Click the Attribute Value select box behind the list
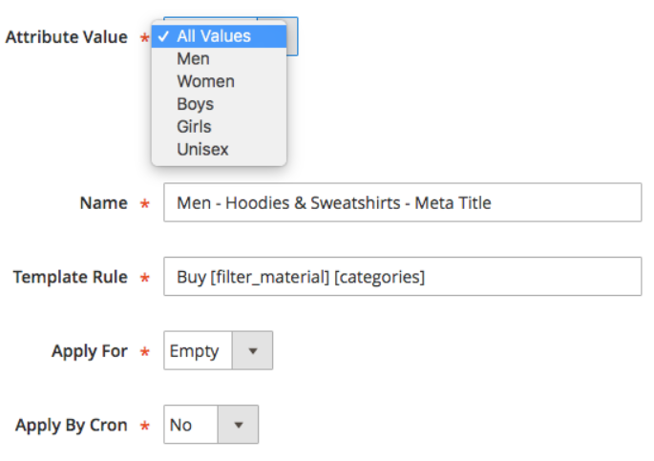Image resolution: width=654 pixels, height=461 pixels. 291,36
